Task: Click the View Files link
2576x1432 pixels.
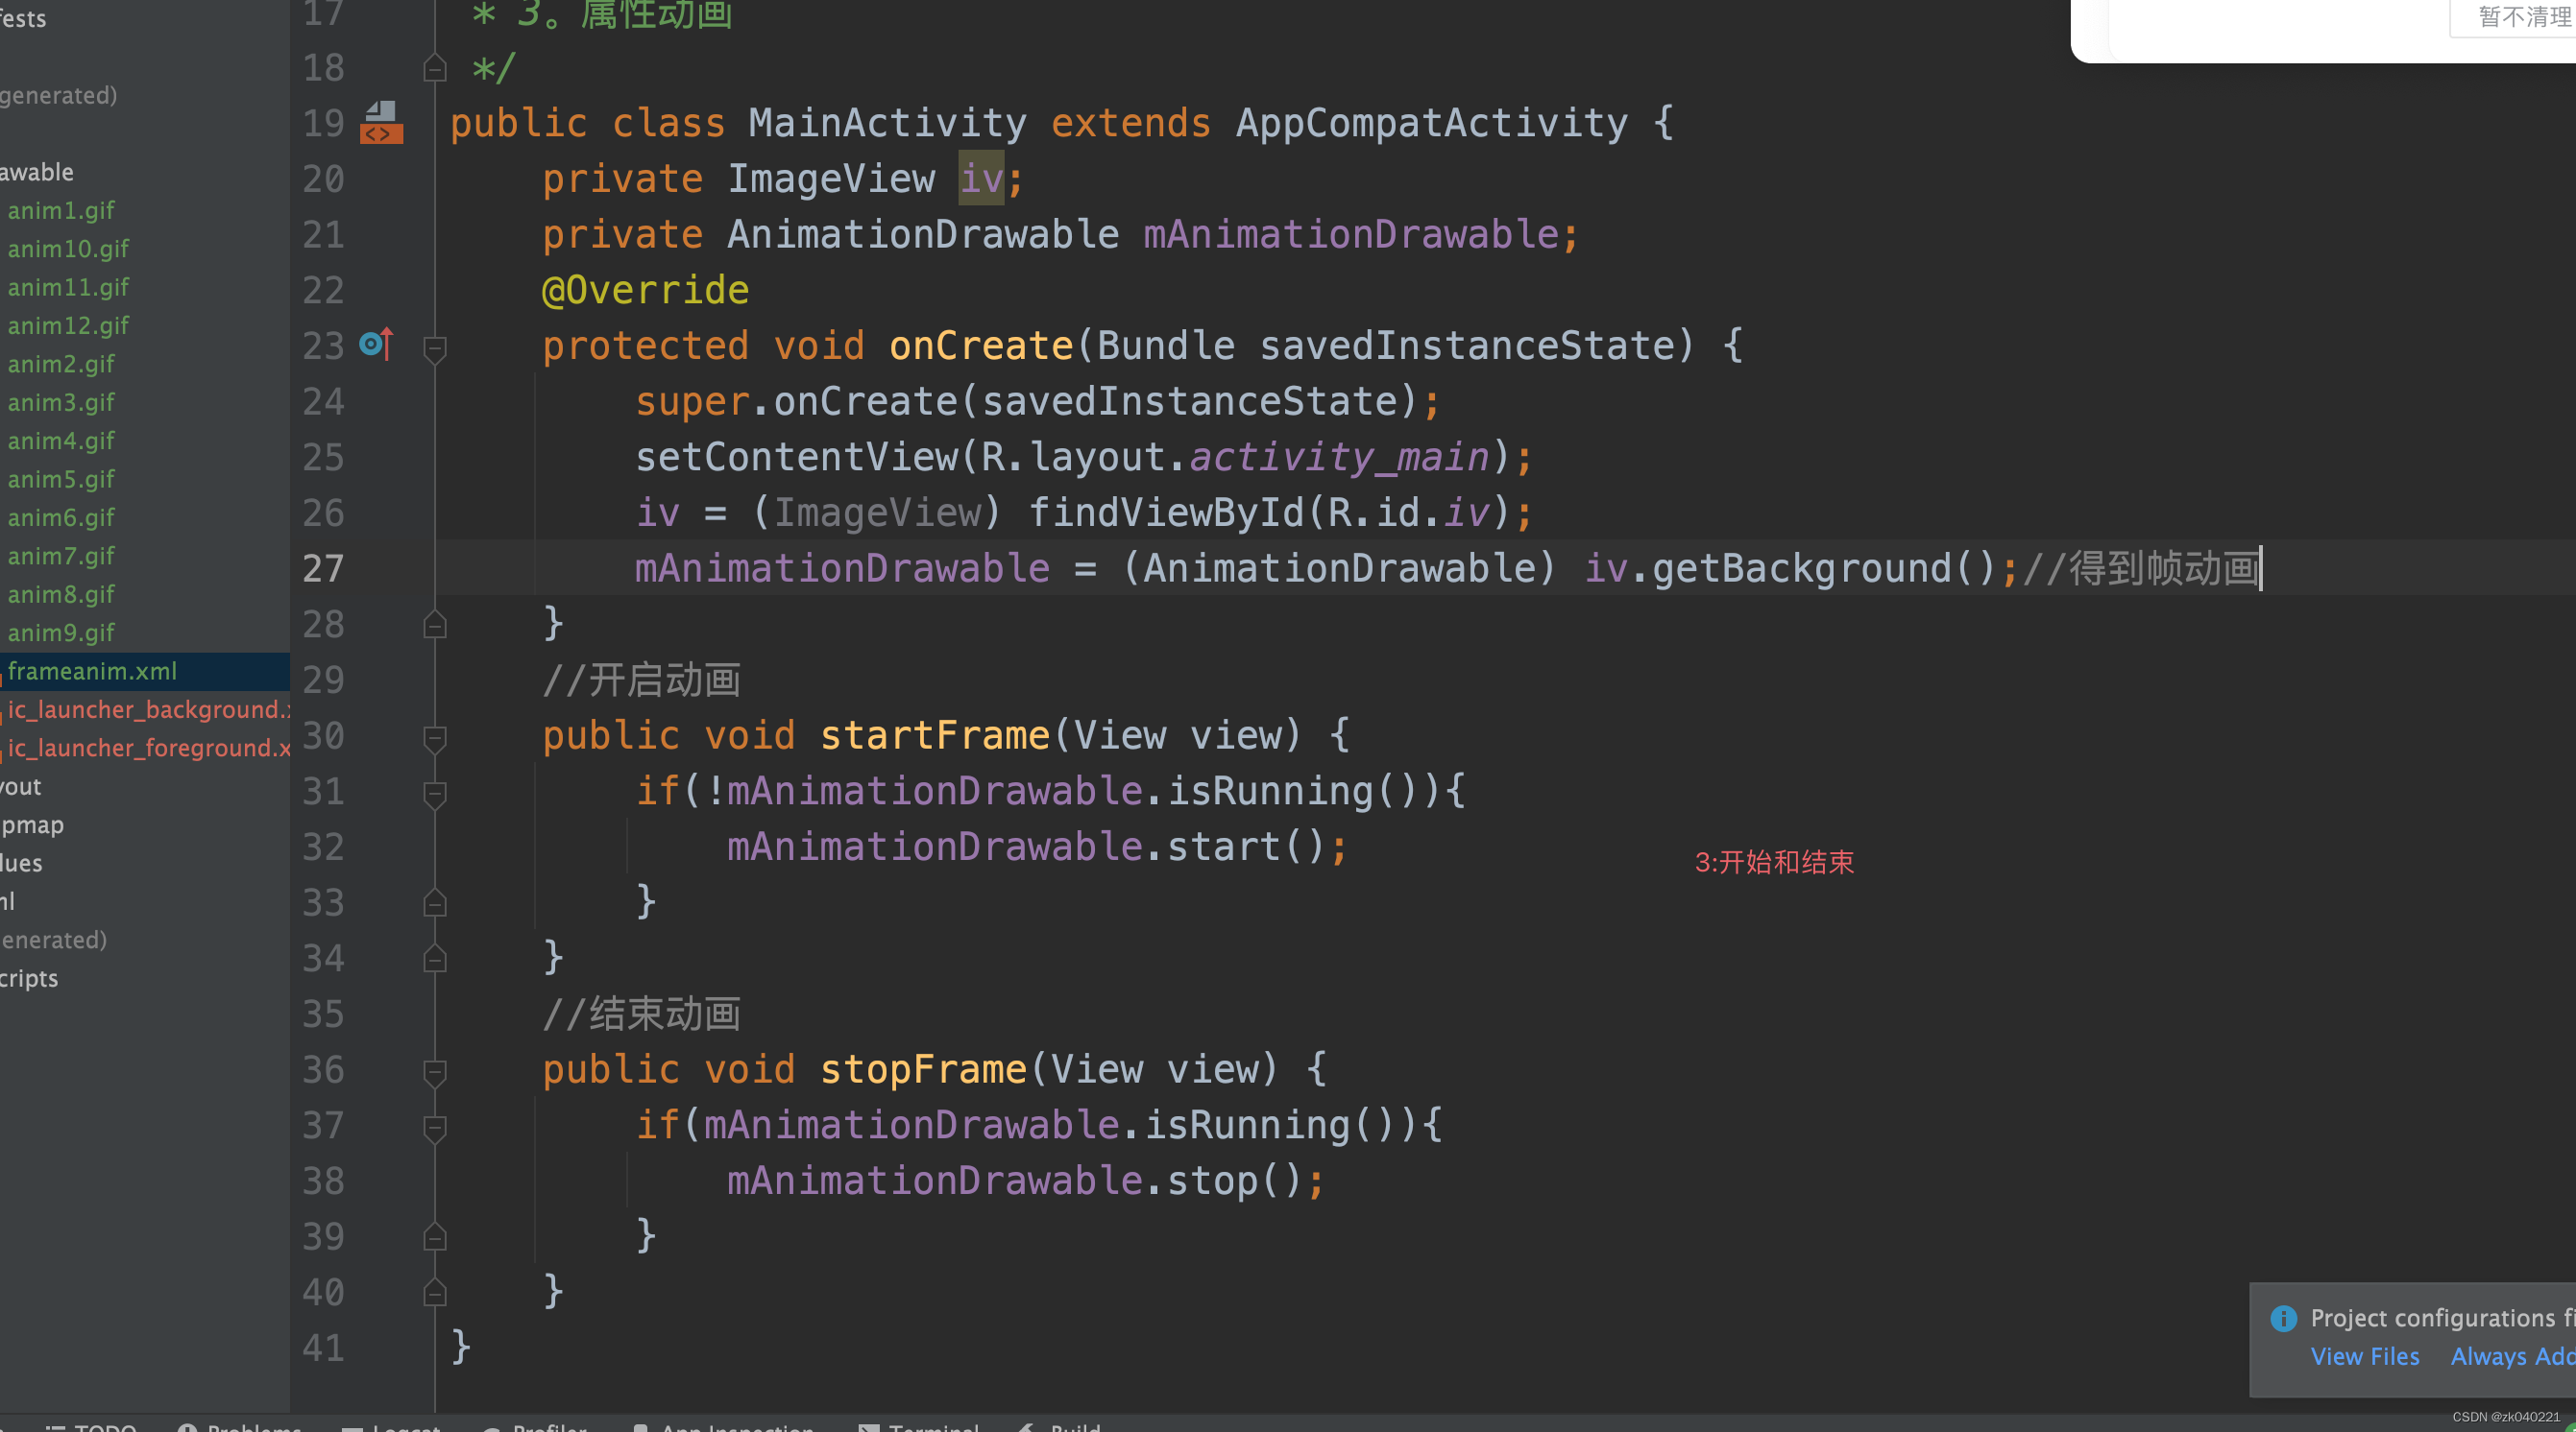Action: [x=2364, y=1356]
